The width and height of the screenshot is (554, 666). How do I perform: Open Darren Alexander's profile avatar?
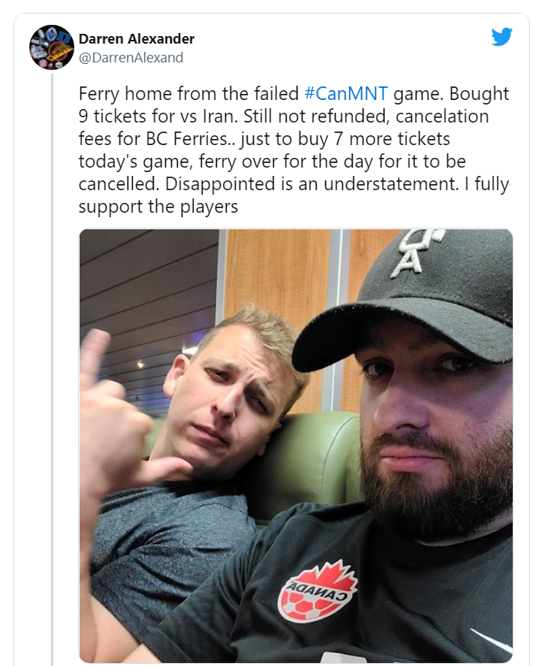pos(51,47)
